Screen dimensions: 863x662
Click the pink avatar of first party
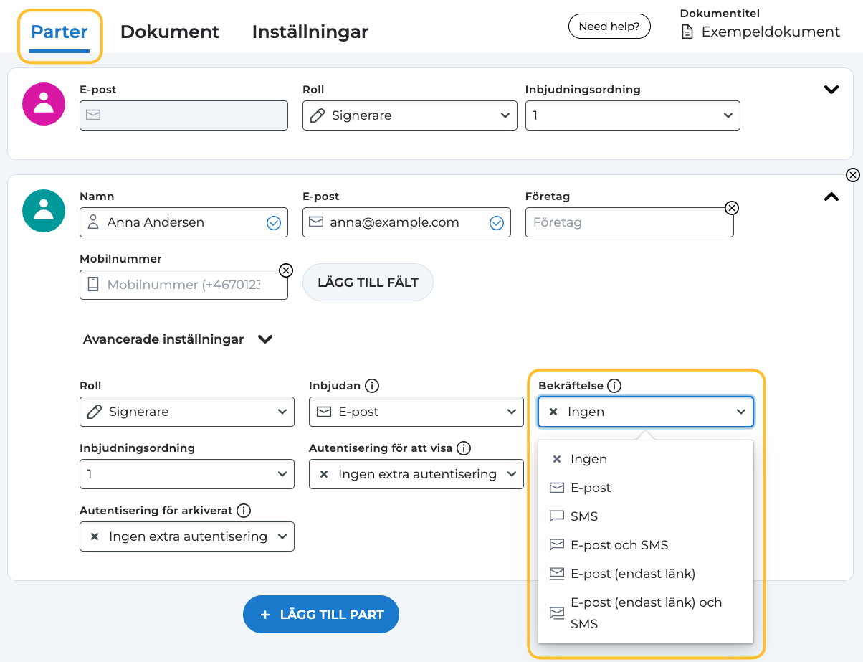44,104
